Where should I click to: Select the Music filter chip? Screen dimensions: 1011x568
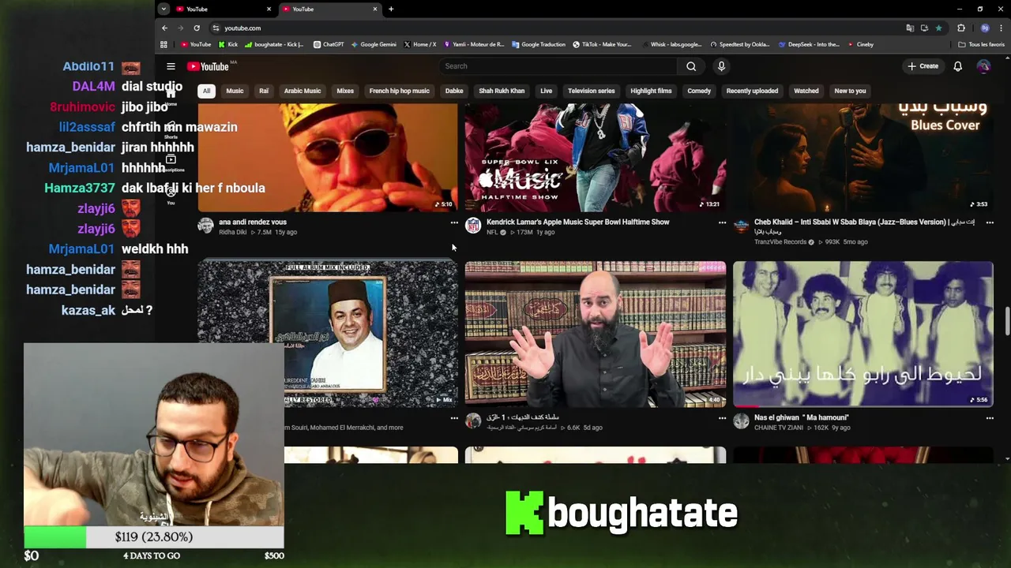235,91
